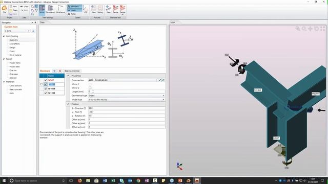
Task: Toggle Members labels in the ribbon
Action: 74,7
